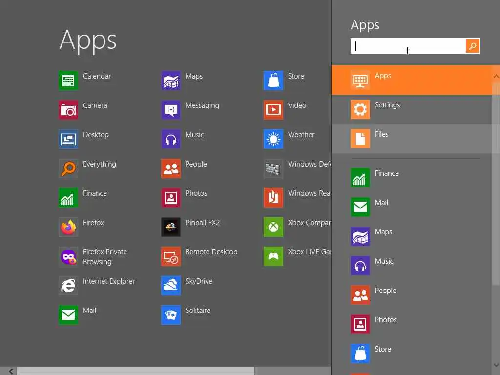500x375 pixels.
Task: Search within Music in the search pane
Action: [x=412, y=266]
